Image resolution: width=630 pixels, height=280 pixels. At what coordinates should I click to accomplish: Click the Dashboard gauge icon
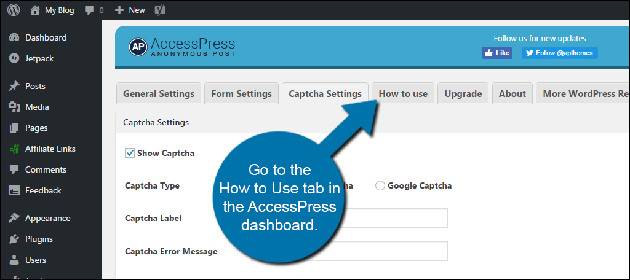tap(14, 37)
